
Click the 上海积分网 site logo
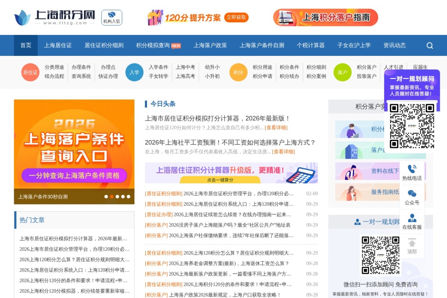pyautogui.click(x=55, y=18)
